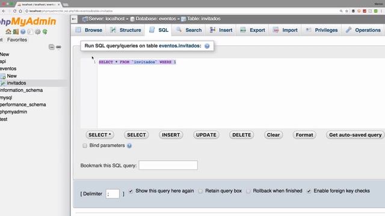Click the link with main panel icon
The height and width of the screenshot is (216, 385).
tap(58, 47)
